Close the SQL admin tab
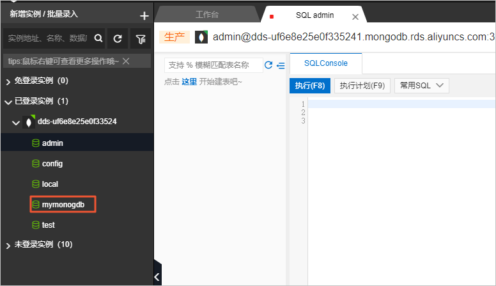Viewport: 496px width, 286px height. [355, 17]
